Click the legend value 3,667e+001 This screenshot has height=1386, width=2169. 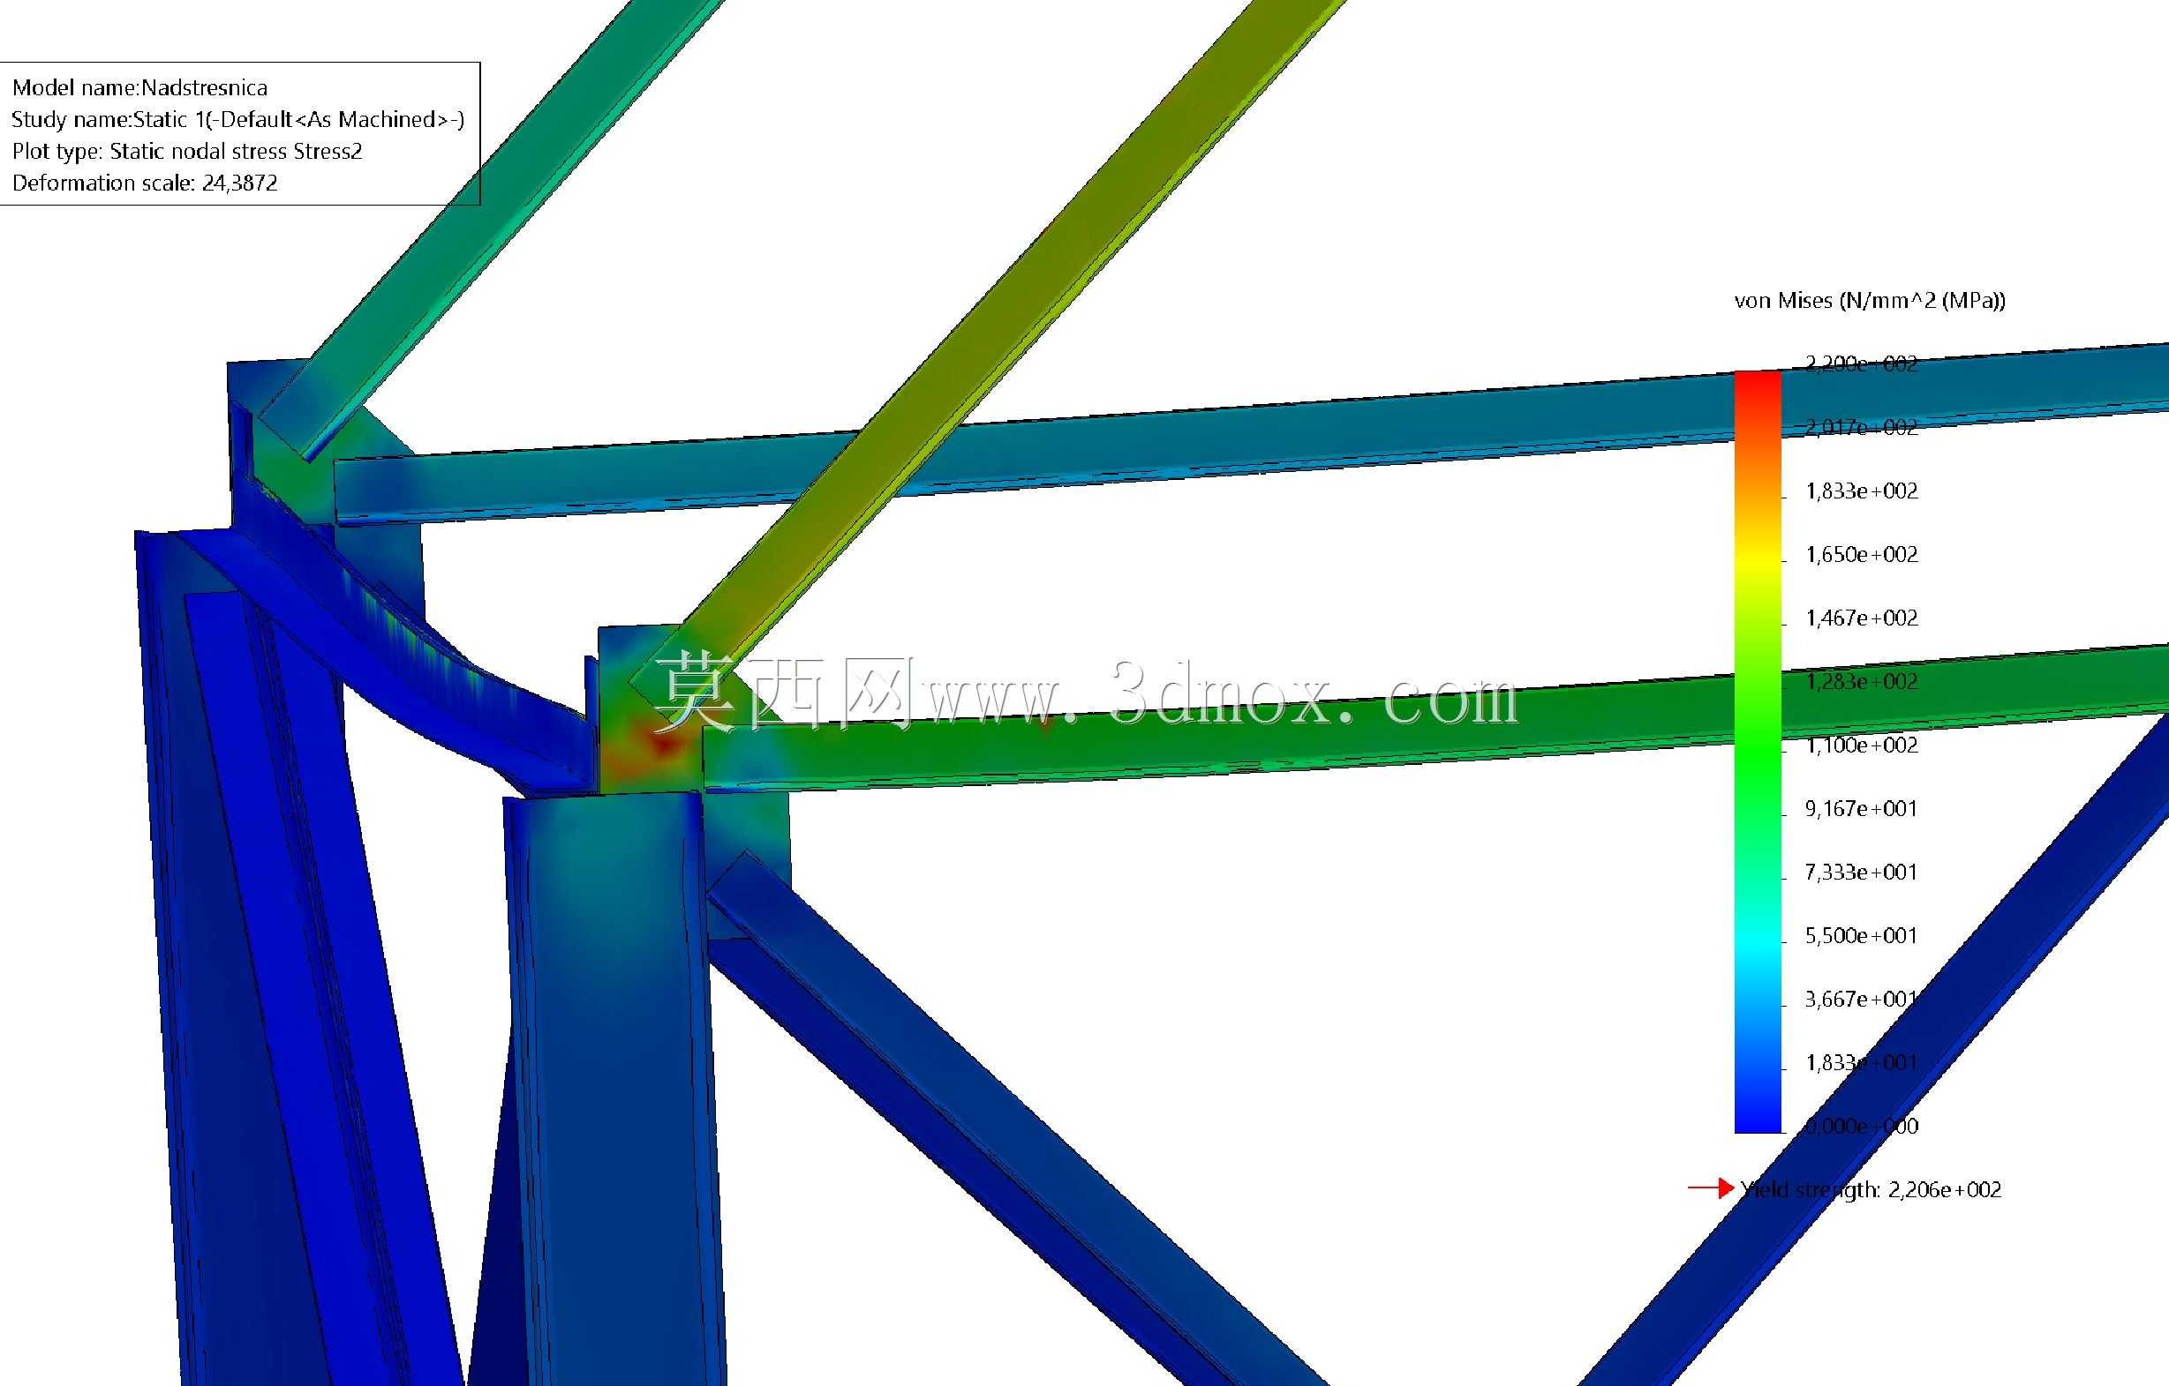1861,999
